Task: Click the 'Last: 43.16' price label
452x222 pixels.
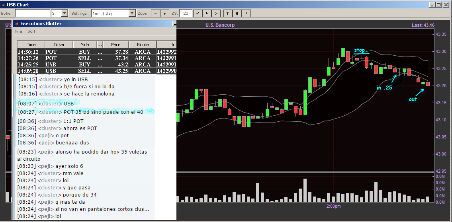Action: coord(423,25)
